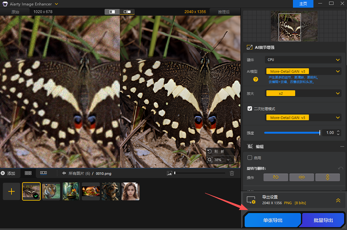
Task: Click the yellow question mark help icon
Action: pyautogui.click(x=256, y=79)
